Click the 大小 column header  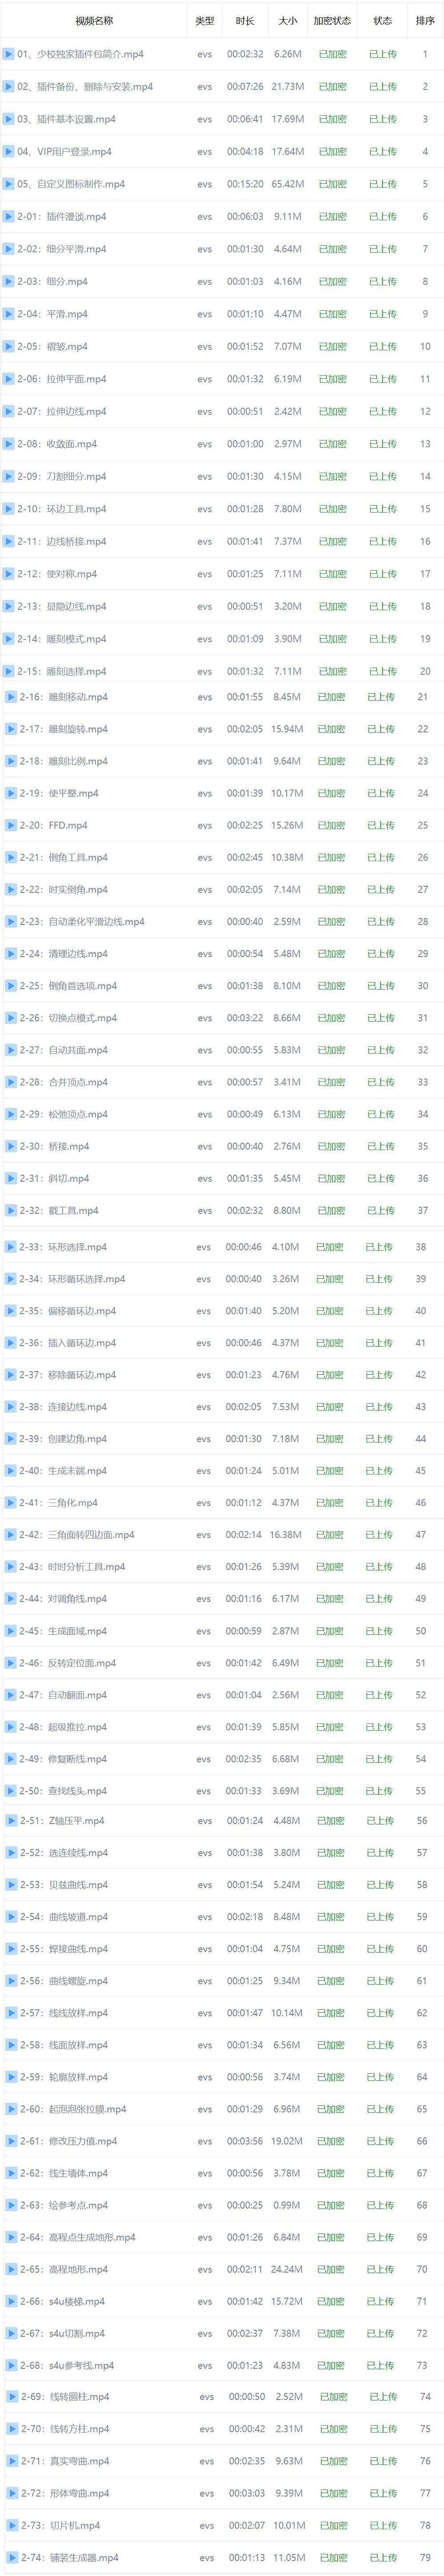288,20
